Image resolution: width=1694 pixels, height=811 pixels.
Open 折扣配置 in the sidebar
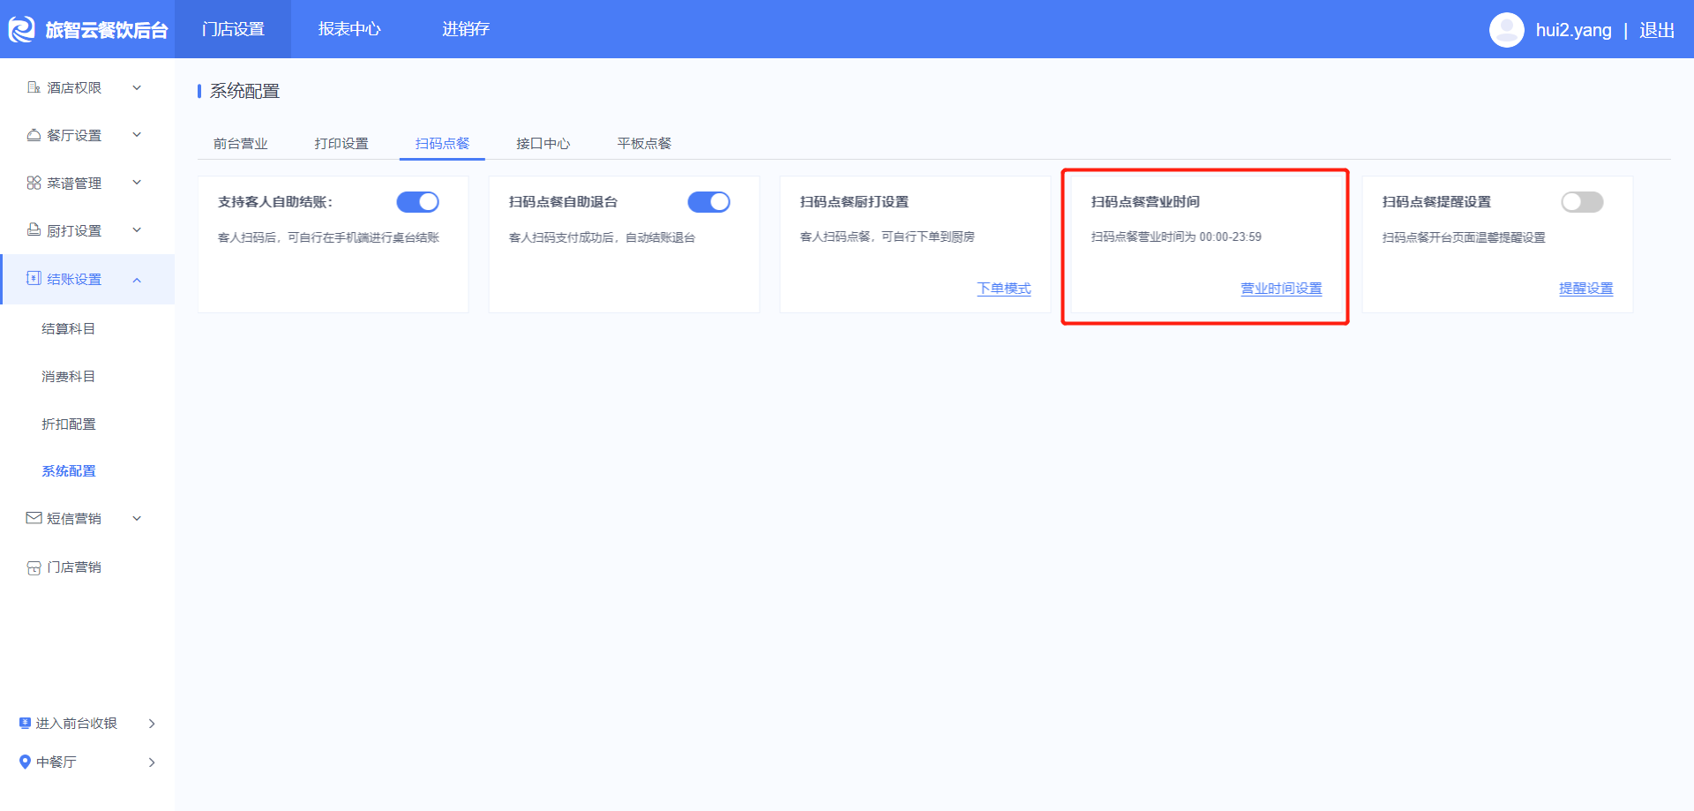tap(69, 424)
